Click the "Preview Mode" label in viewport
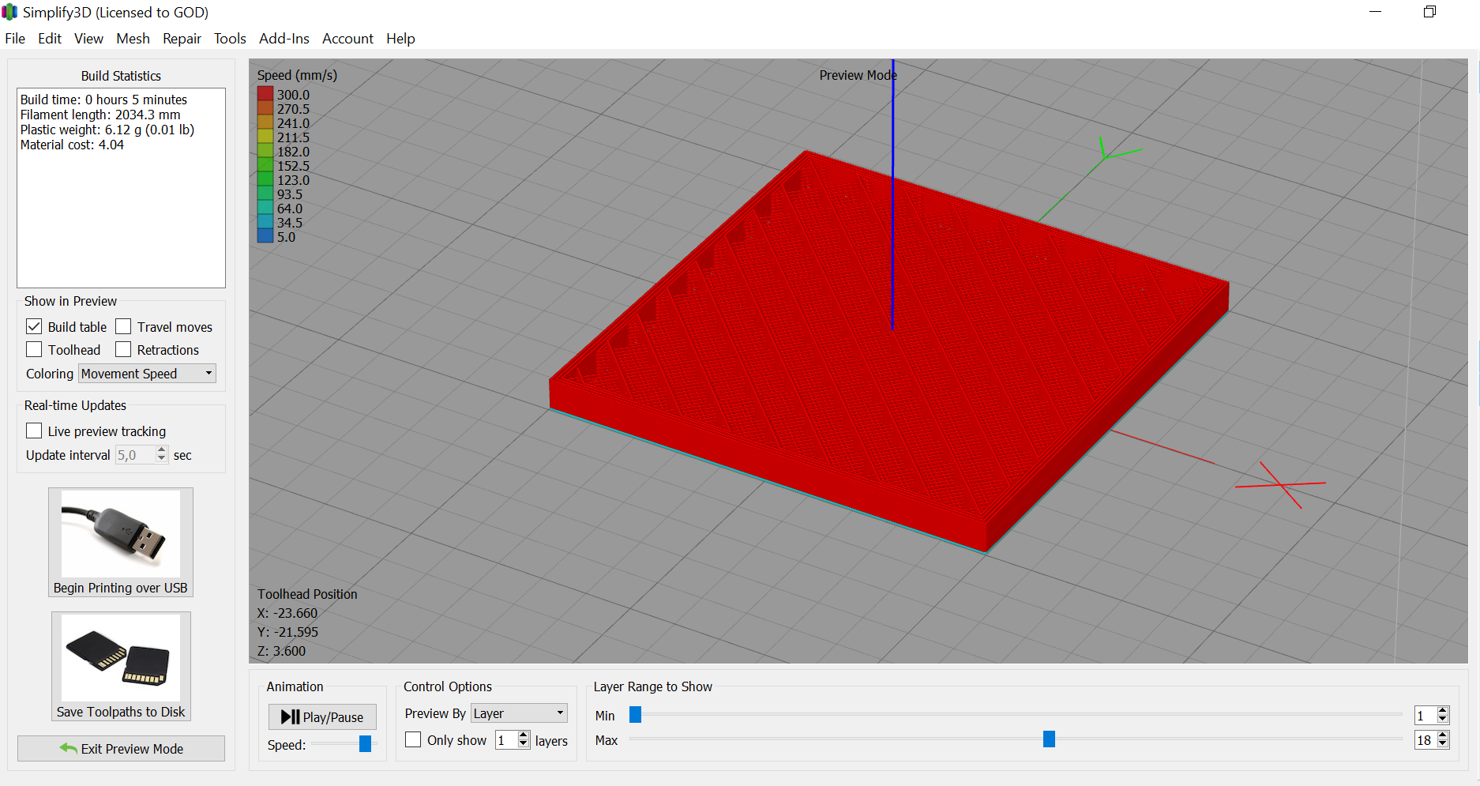 pos(858,75)
